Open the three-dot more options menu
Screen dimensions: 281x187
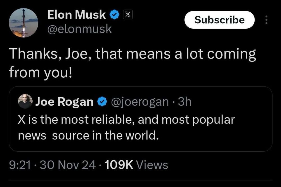coord(266,20)
